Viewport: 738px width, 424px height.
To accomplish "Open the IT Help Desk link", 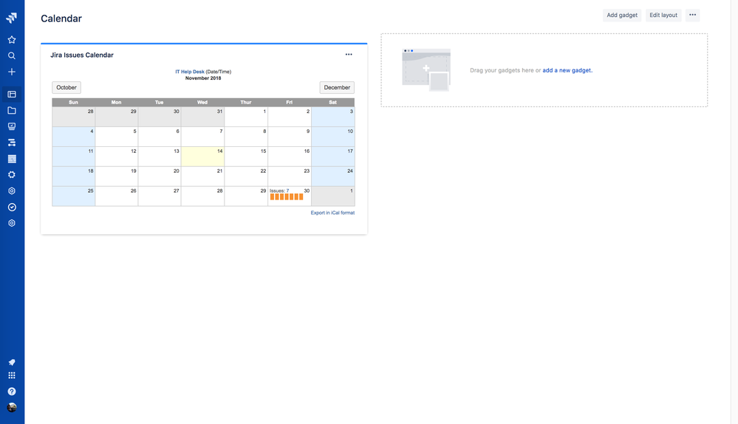I will 190,72.
